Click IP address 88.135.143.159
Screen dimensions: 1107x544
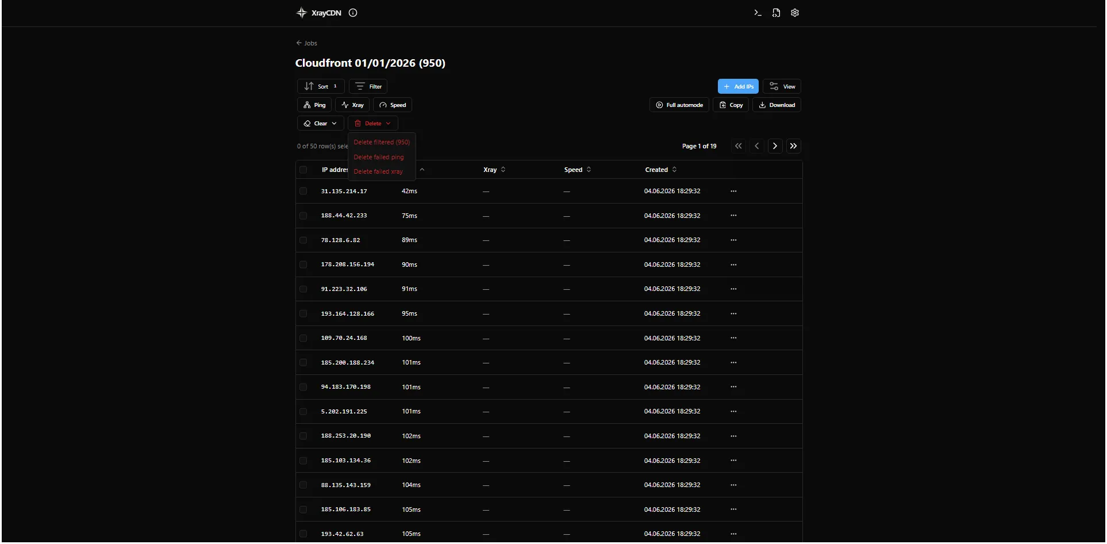tap(346, 485)
